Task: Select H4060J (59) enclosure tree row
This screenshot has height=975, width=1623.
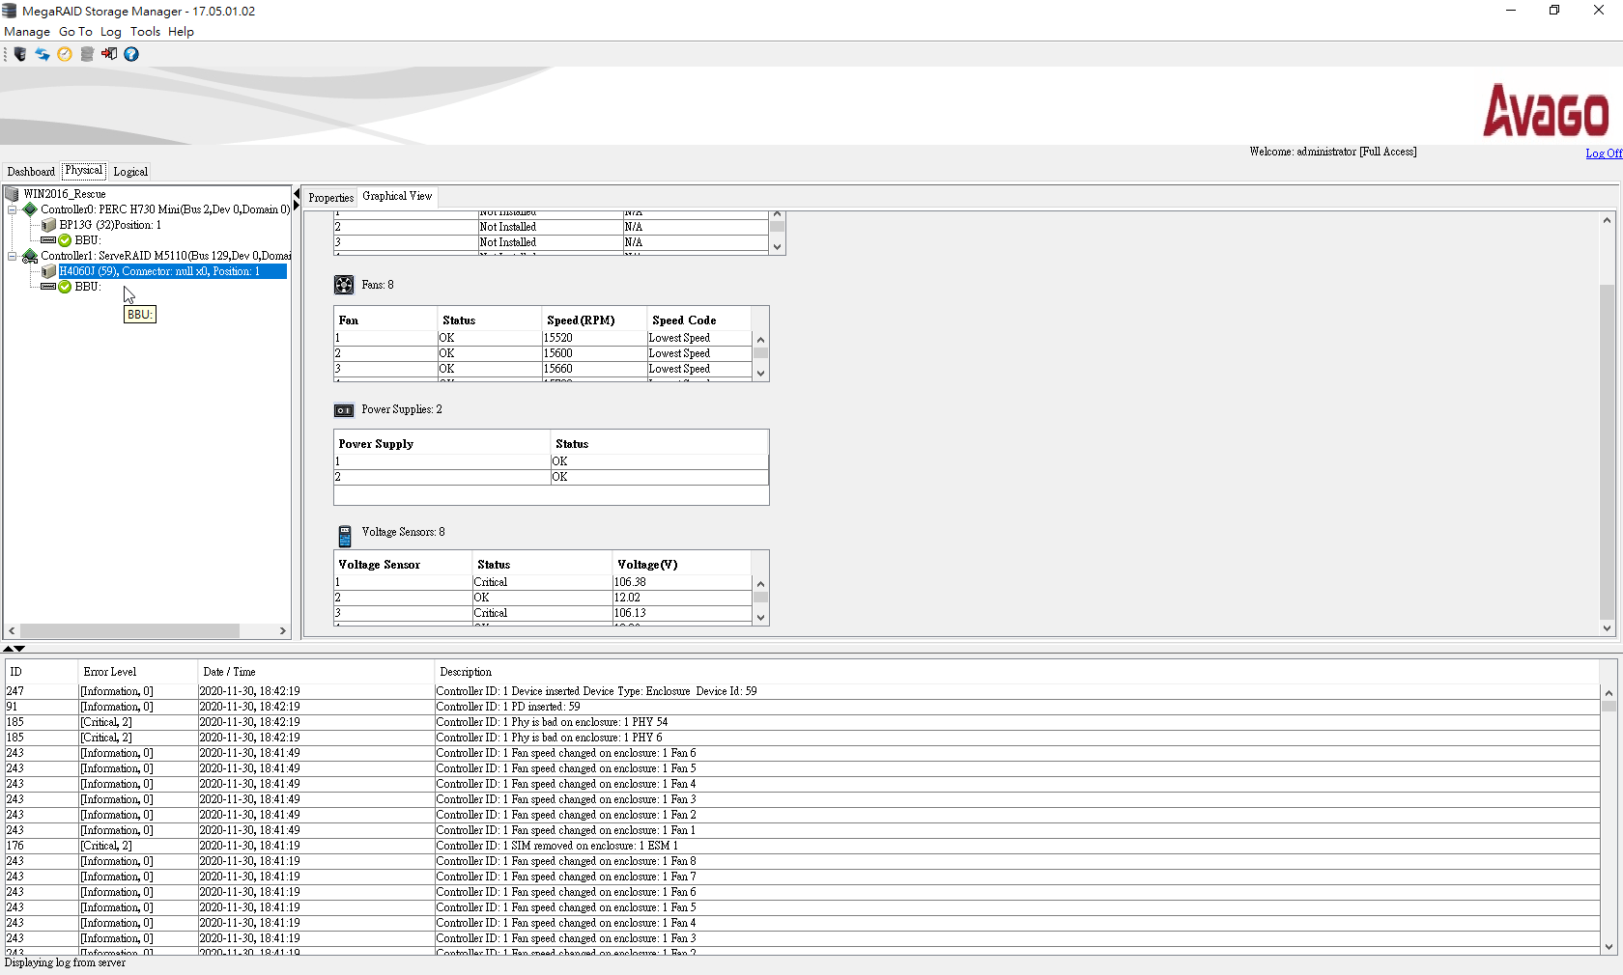Action: point(172,271)
